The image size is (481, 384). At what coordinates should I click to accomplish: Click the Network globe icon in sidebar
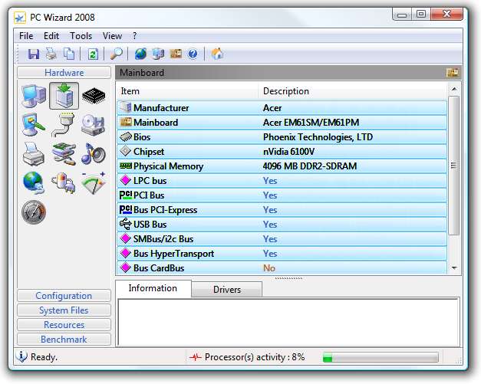click(x=33, y=182)
